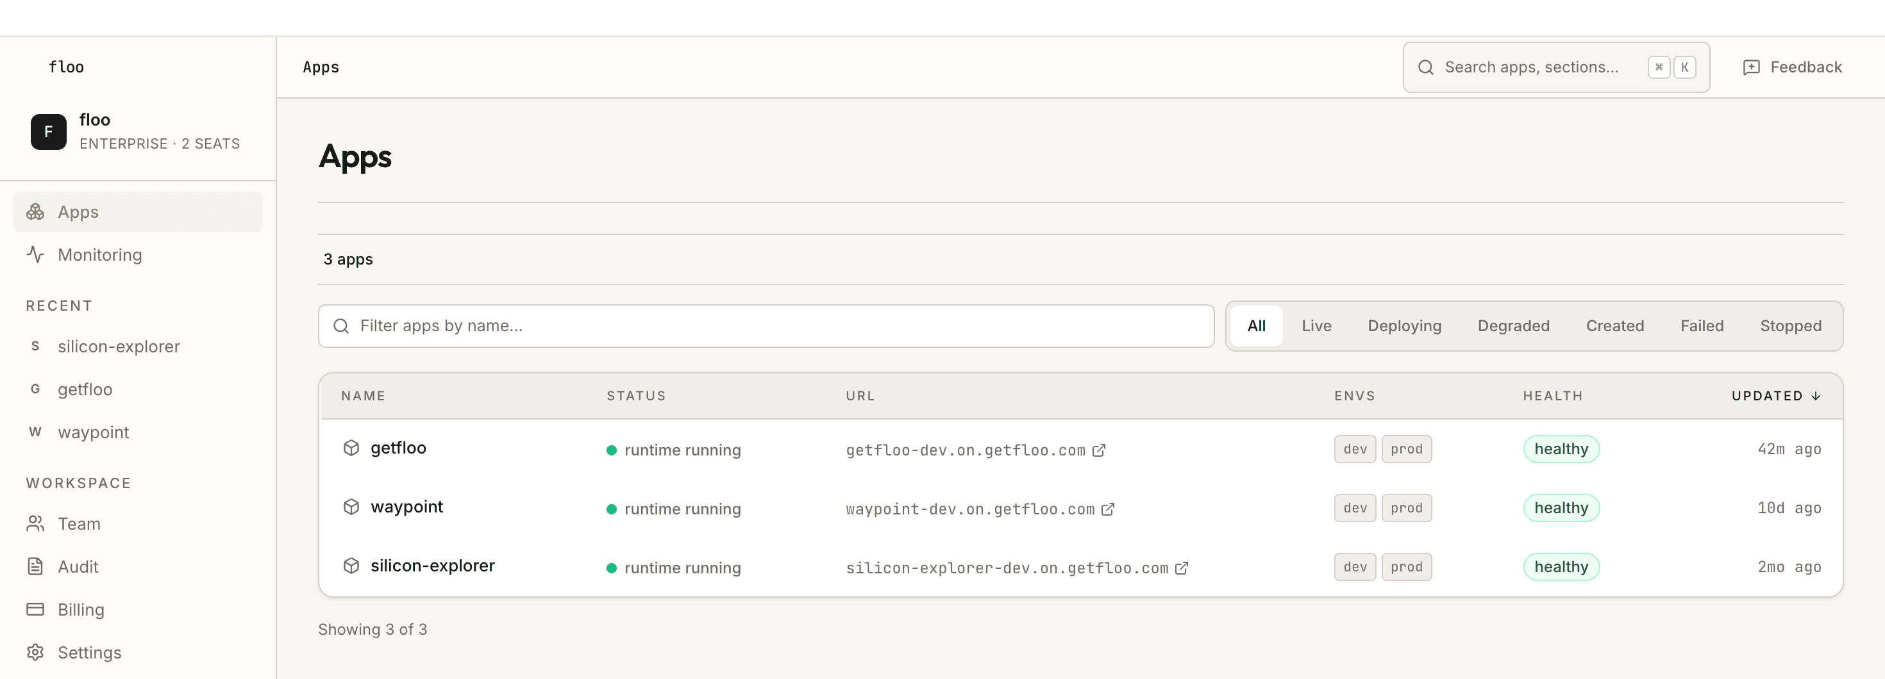This screenshot has width=1885, height=679.
Task: Click the healthy badge in silicon-explorer row
Action: 1561,567
